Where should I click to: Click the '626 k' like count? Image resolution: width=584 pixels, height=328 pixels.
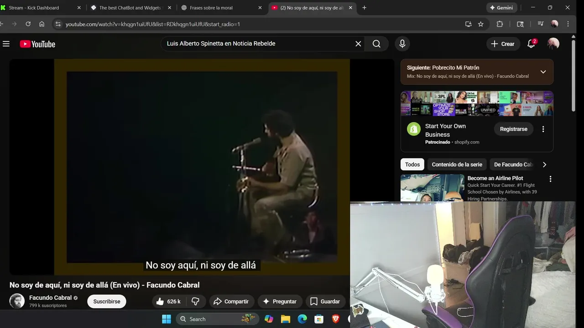click(174, 302)
